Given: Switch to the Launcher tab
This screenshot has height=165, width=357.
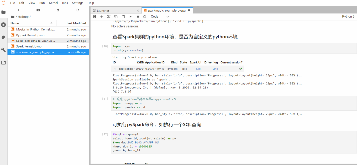Looking at the screenshot, I should 116,11.
